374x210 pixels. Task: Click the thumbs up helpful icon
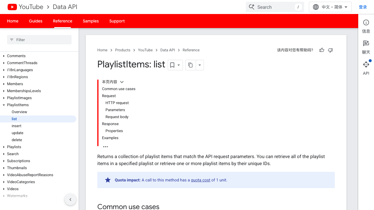click(x=322, y=50)
